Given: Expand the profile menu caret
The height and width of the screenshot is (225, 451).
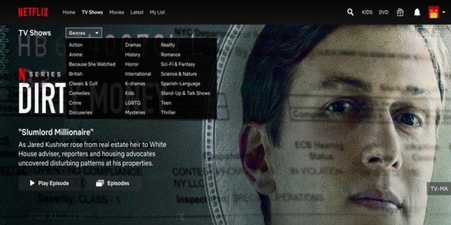Looking at the screenshot, I should click(444, 12).
